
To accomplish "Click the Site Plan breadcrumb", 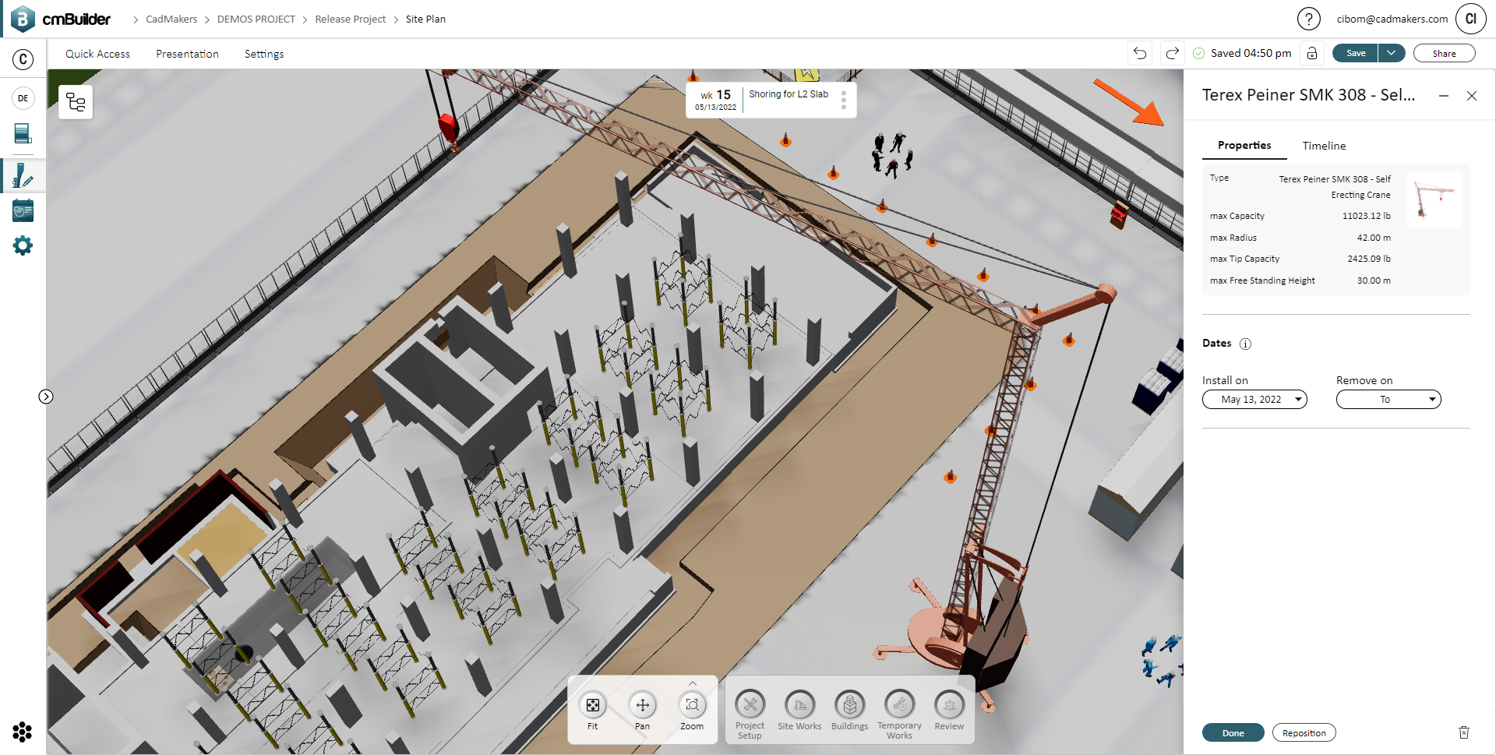I will 425,19.
